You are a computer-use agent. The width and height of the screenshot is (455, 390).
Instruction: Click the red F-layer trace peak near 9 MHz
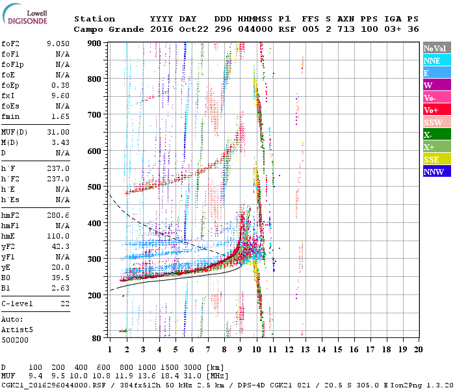pyautogui.click(x=241, y=218)
